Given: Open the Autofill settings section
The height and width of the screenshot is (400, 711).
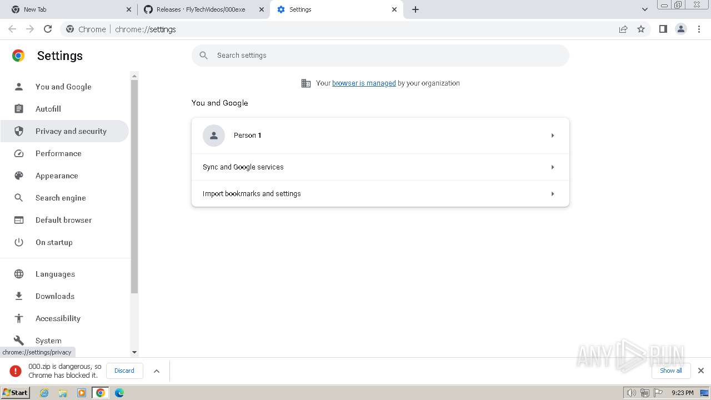Looking at the screenshot, I should (x=64, y=109).
